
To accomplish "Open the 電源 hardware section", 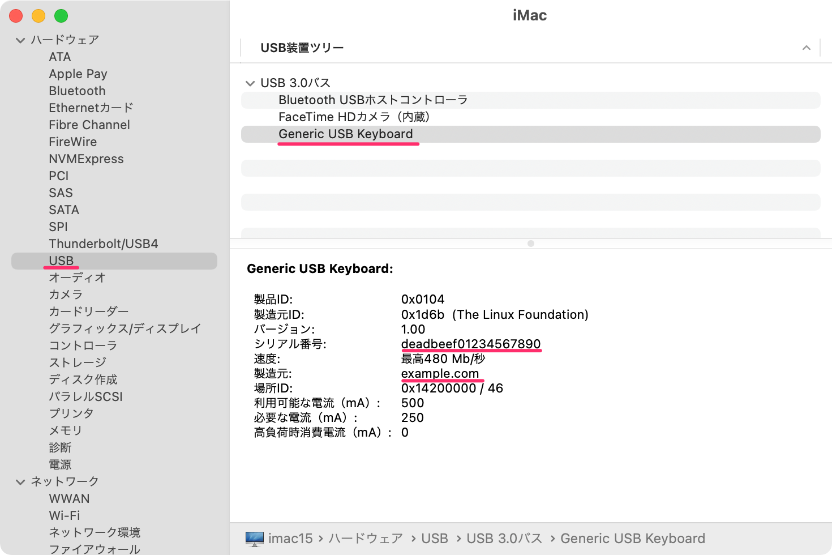I will click(59, 464).
